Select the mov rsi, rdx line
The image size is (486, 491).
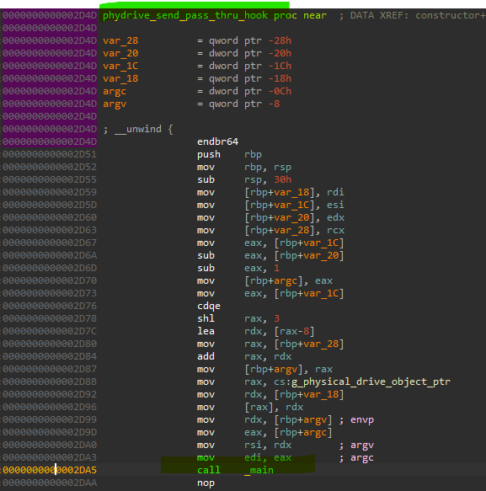tap(244, 446)
